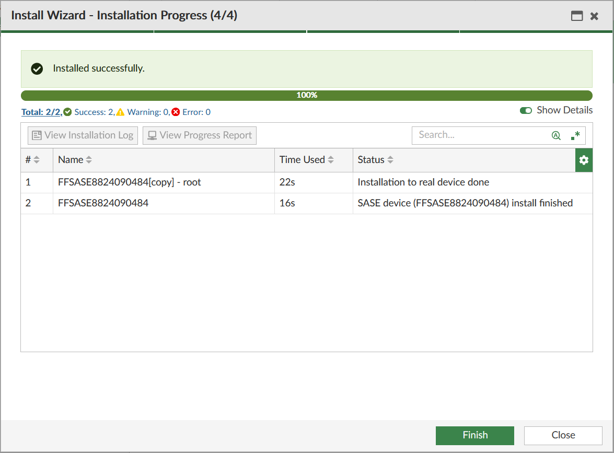This screenshot has height=453, width=614.
Task: Click the View Installation Log document icon
Action: (x=37, y=135)
